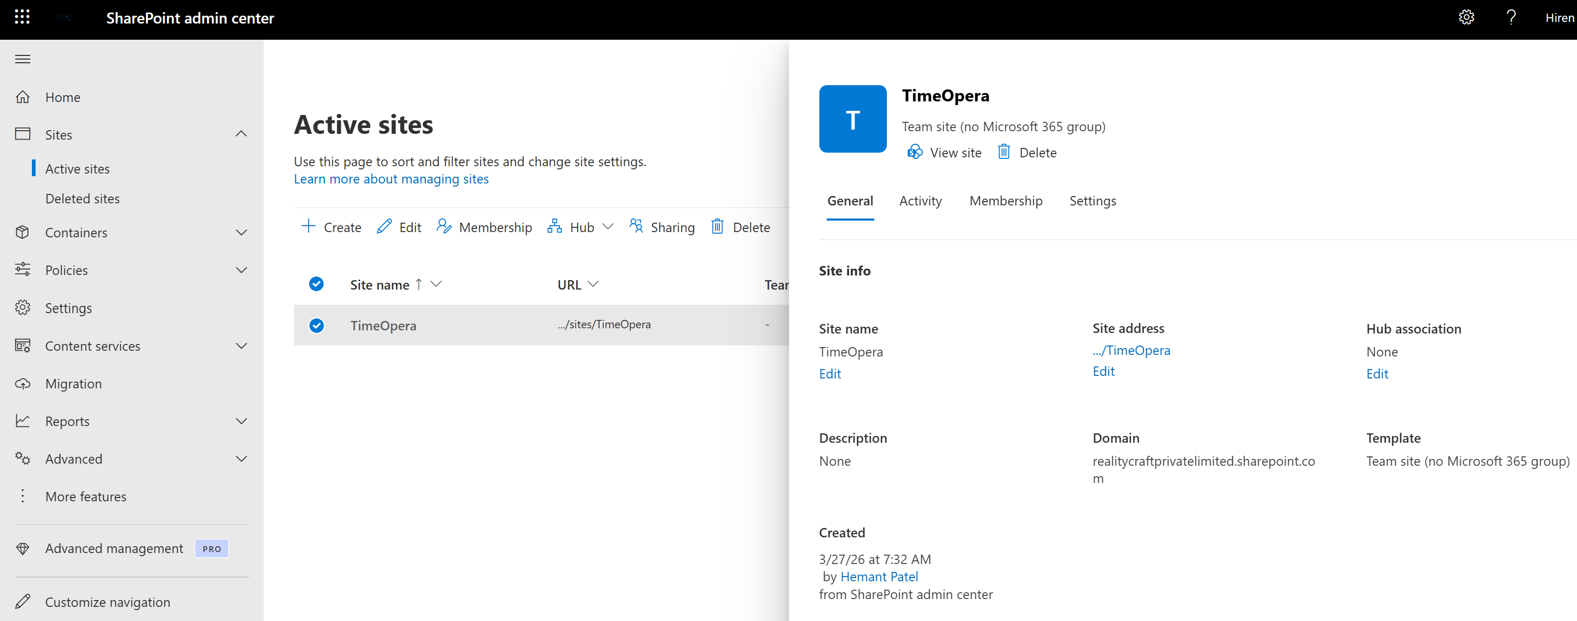Click the Reports chart icon
The height and width of the screenshot is (621, 1577).
[x=22, y=421]
